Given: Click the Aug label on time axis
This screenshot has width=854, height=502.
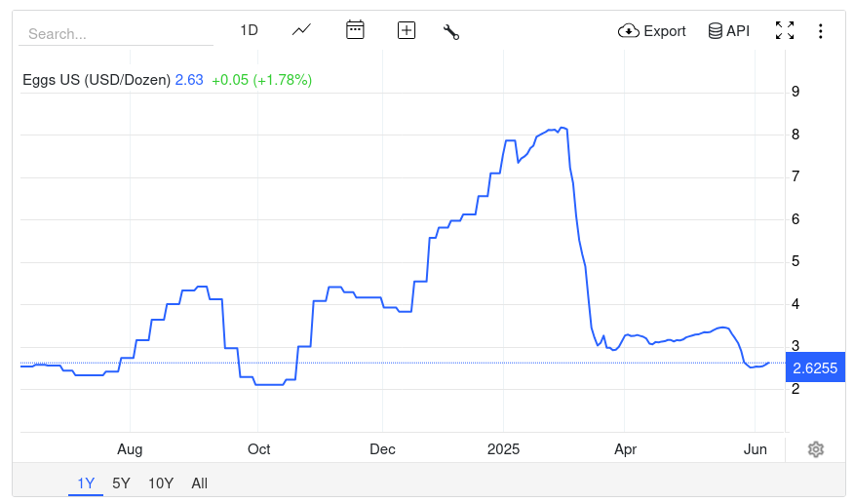Looking at the screenshot, I should pyautogui.click(x=130, y=449).
